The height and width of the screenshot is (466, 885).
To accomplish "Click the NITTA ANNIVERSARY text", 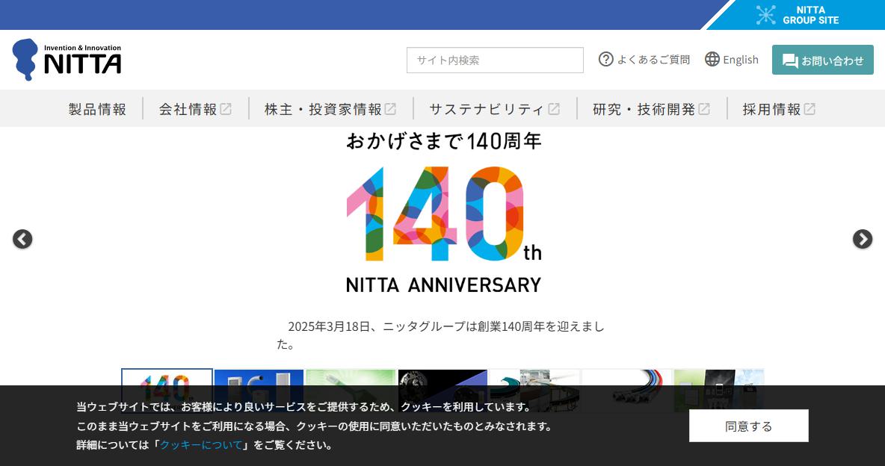I will pyautogui.click(x=444, y=285).
